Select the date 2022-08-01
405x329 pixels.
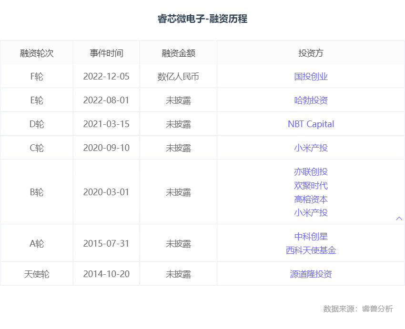pos(106,100)
